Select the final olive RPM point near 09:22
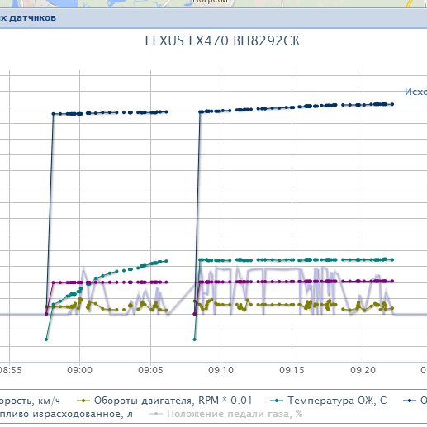The image size is (427, 427). point(392,308)
